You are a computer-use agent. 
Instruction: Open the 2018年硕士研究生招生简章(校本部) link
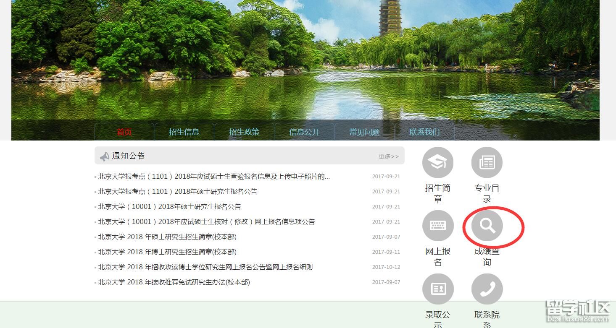pos(167,237)
